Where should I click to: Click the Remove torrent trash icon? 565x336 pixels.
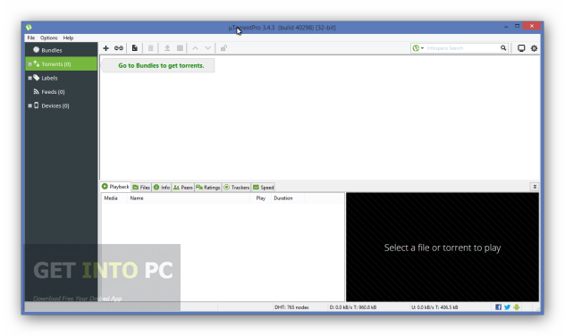point(151,48)
